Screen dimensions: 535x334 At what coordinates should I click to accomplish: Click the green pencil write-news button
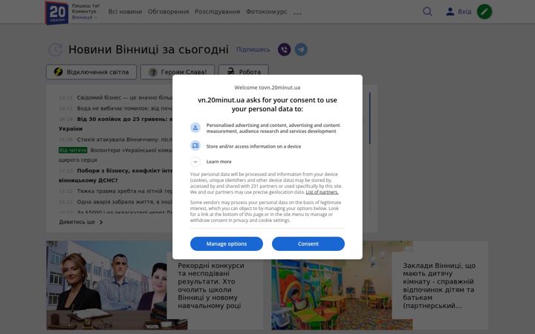pos(484,12)
